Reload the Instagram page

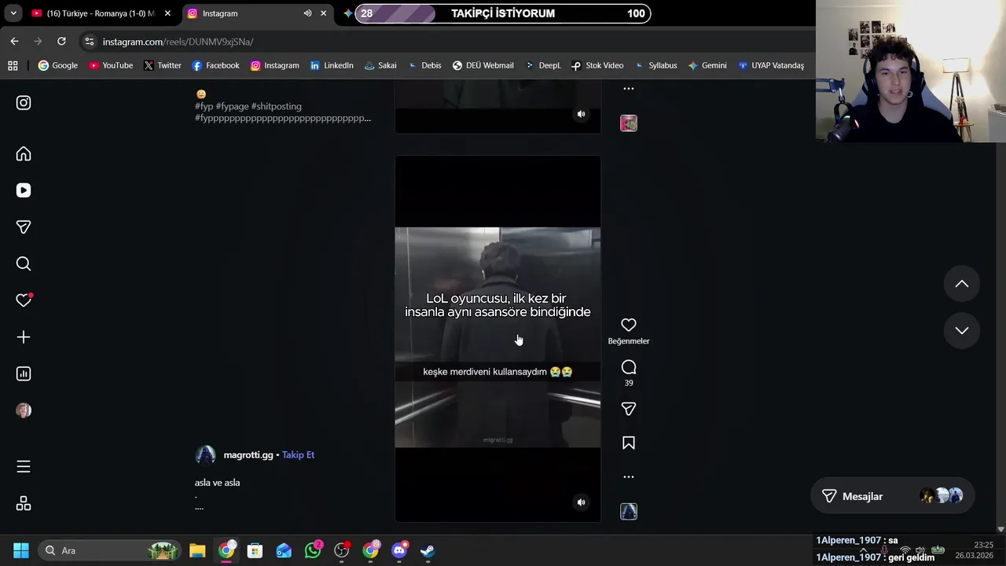click(61, 42)
